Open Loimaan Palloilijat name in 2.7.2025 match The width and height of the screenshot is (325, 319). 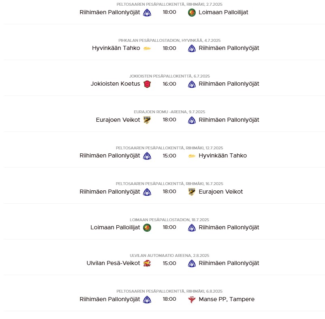223,12
